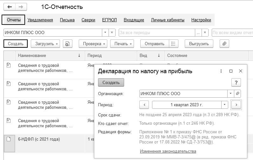Expand the dialog Организация dropdown
Viewport: 253px width, 160px height.
pyautogui.click(x=230, y=94)
